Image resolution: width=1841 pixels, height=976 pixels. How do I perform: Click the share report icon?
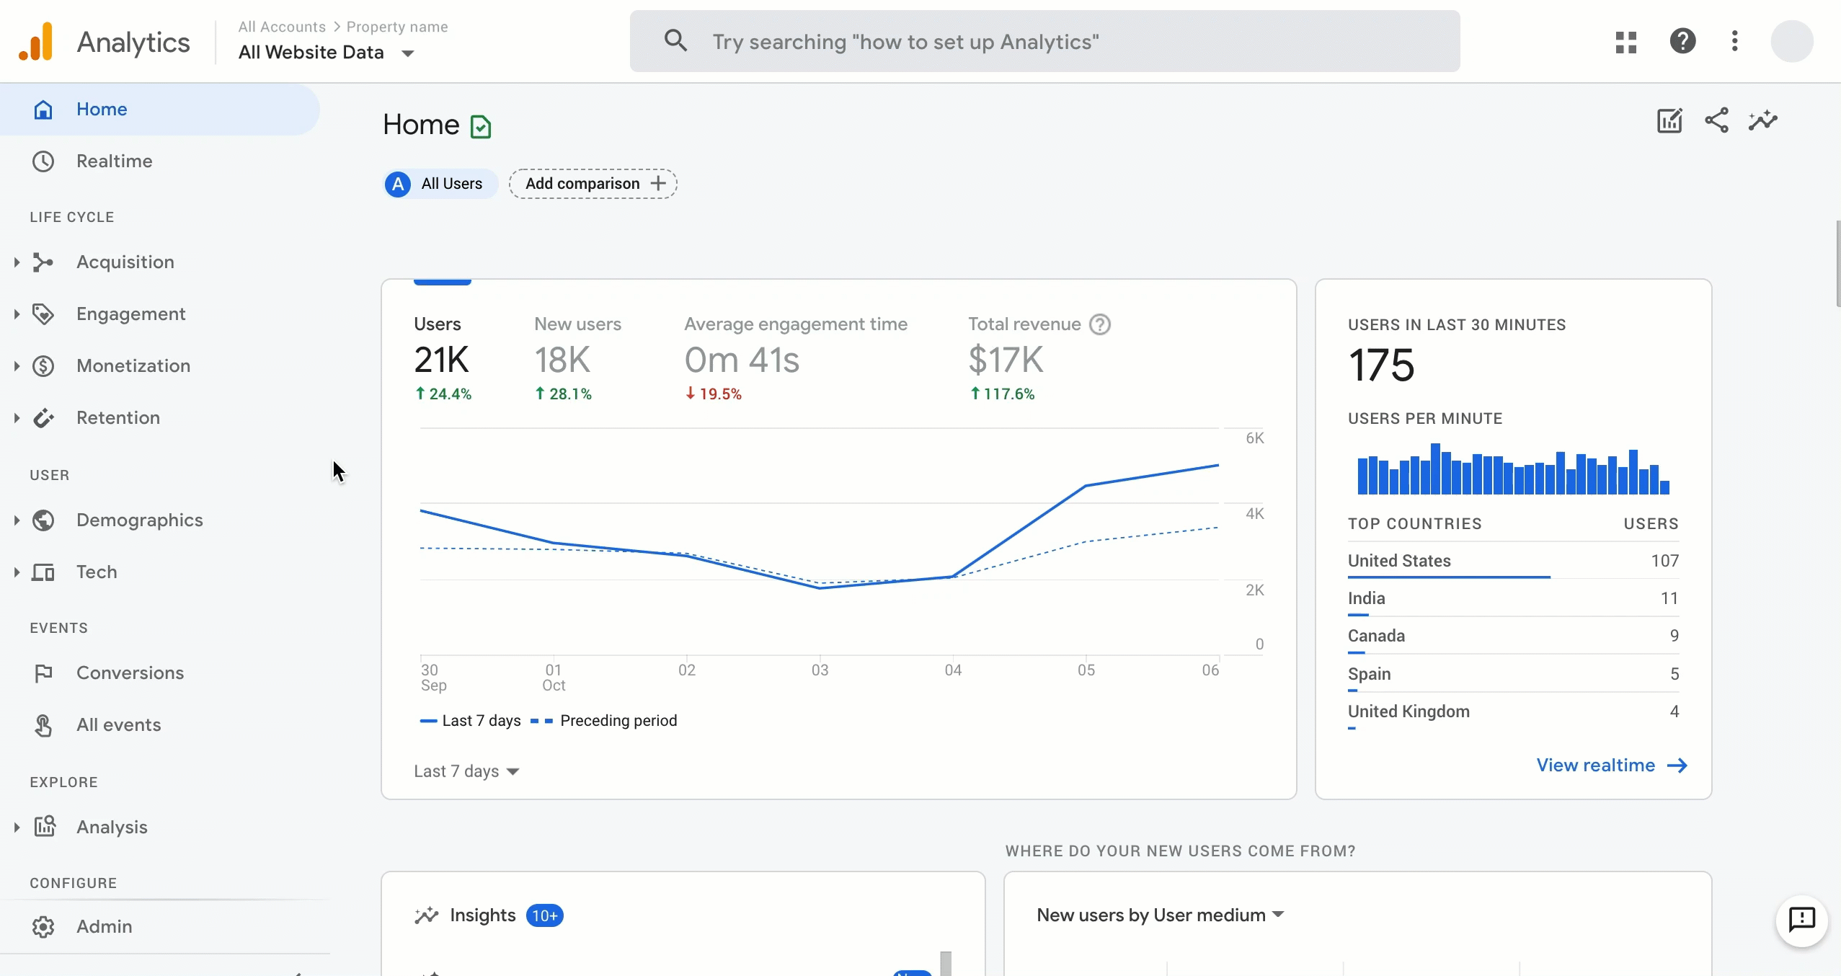tap(1717, 120)
